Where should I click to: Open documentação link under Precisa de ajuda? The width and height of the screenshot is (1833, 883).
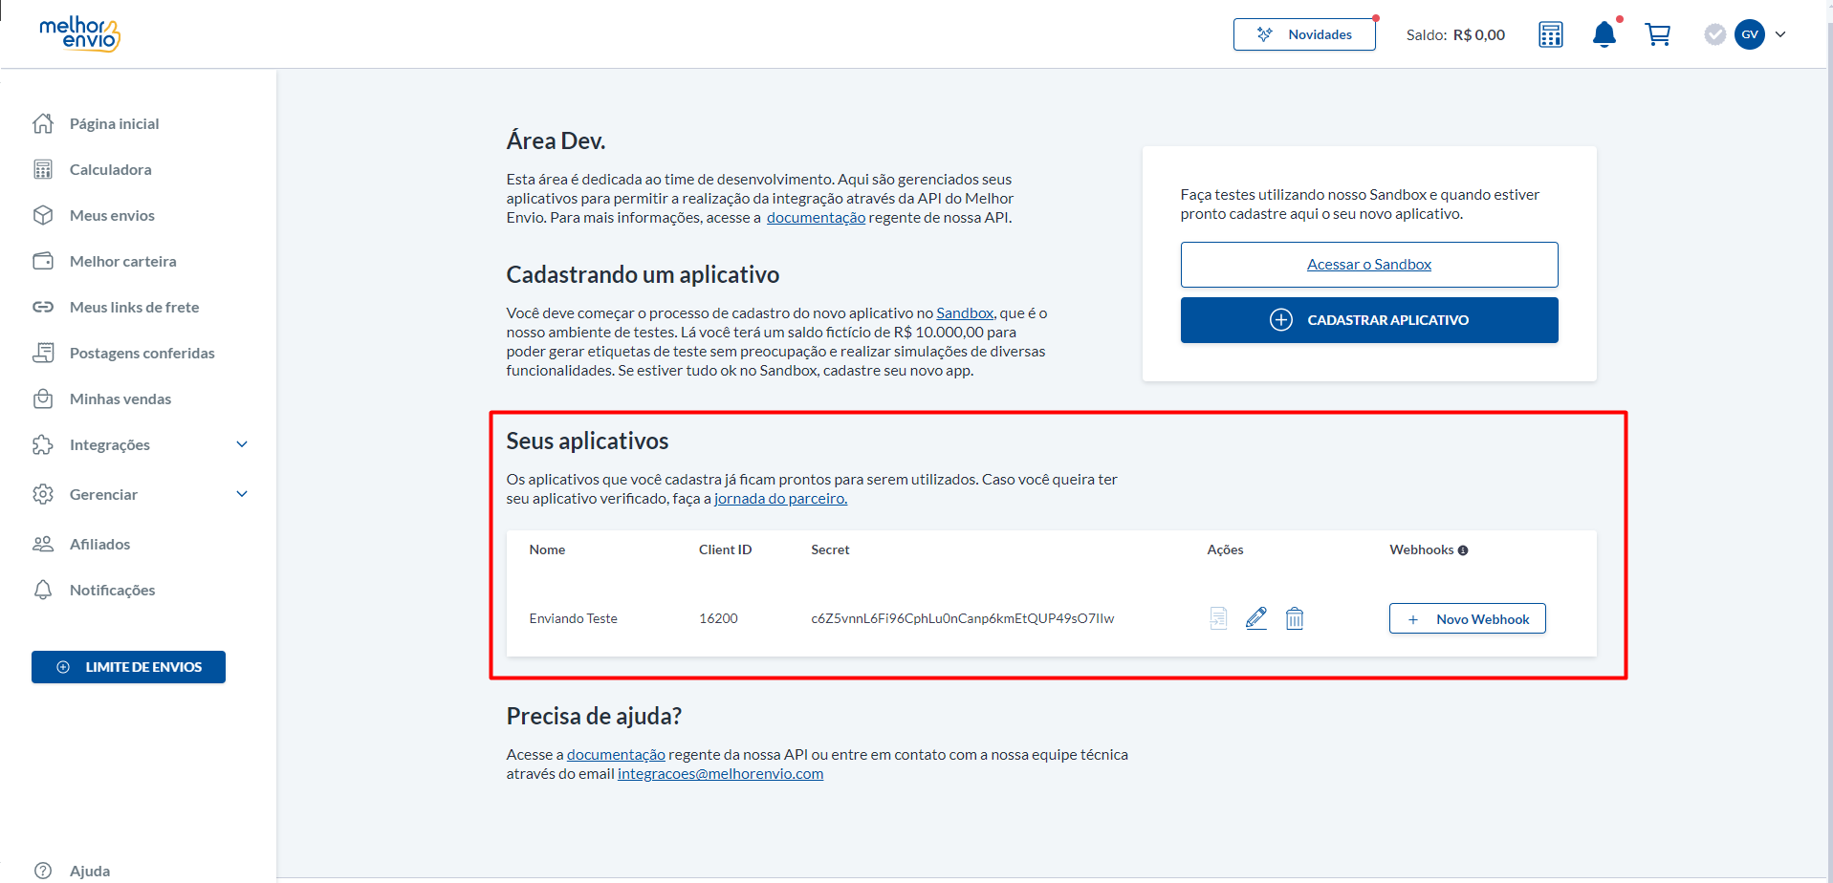pyautogui.click(x=616, y=754)
